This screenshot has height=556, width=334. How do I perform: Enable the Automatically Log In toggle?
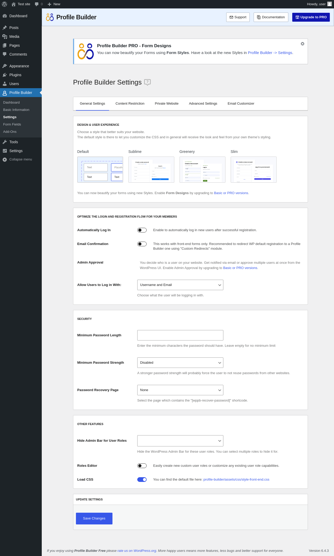(142, 230)
